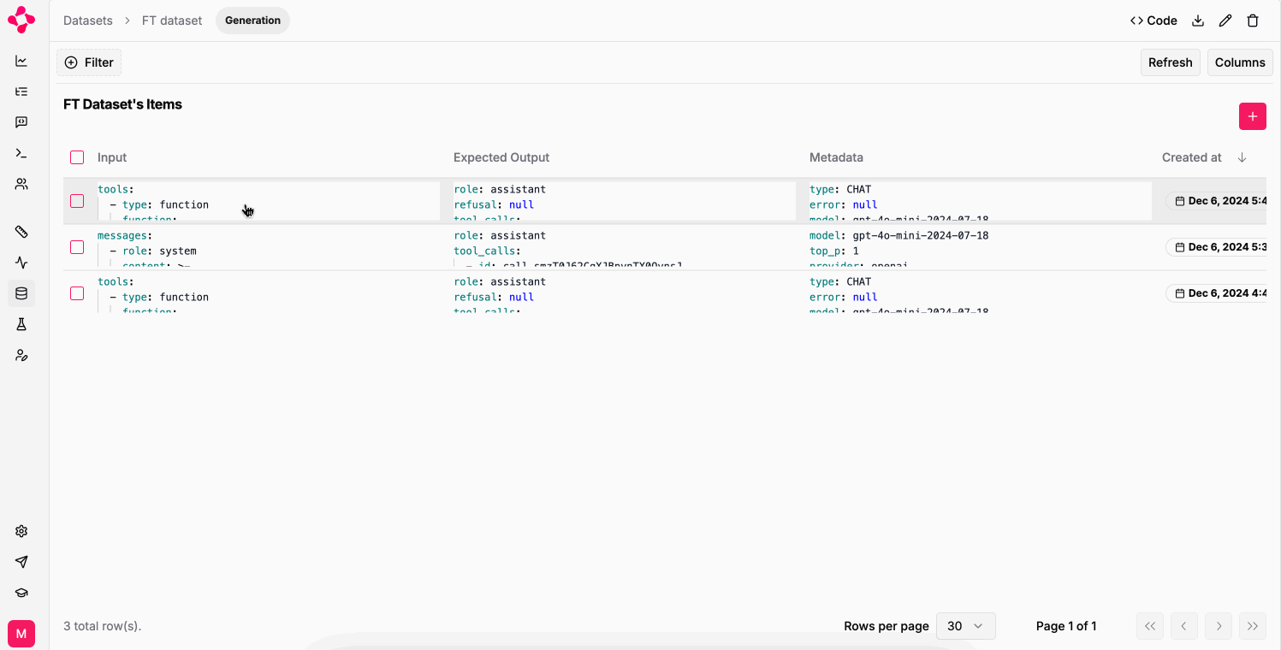Toggle the select-all checkbox in the header
The height and width of the screenshot is (650, 1281).
pos(77,157)
